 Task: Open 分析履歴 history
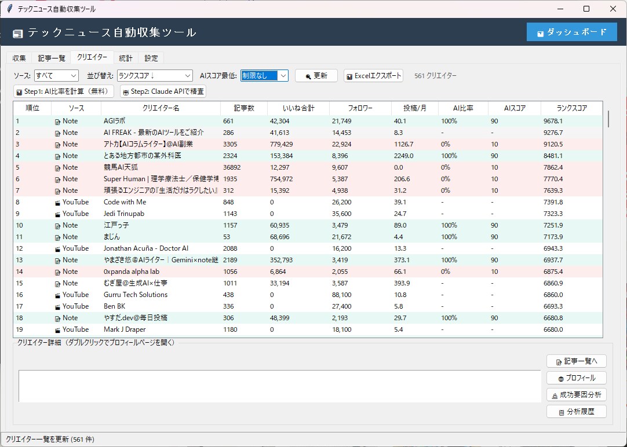click(x=576, y=412)
